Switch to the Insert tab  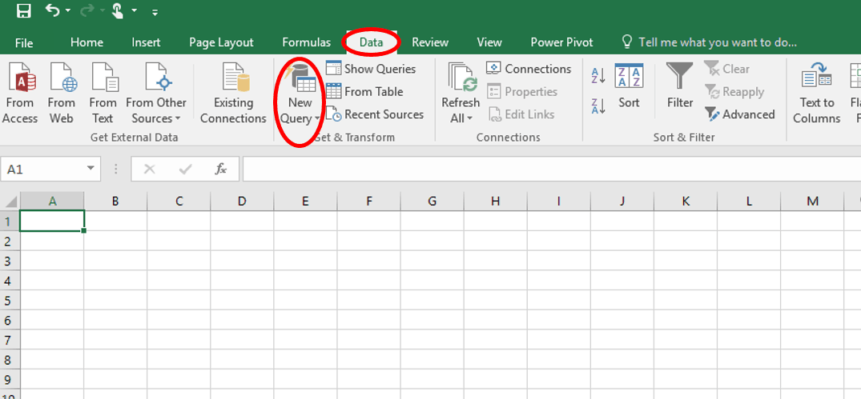[146, 42]
